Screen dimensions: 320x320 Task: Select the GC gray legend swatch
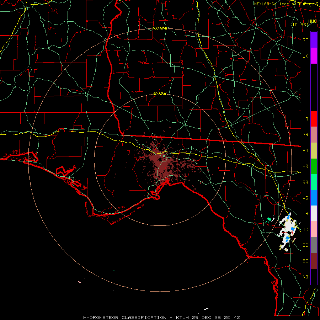(314, 245)
